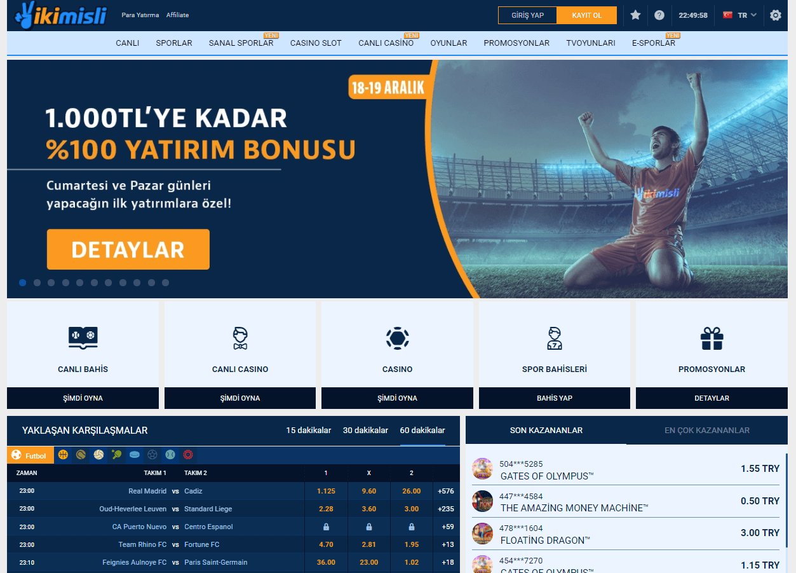Expand +235 markets for Leuven vs Liege
This screenshot has height=573, width=796.
click(446, 509)
